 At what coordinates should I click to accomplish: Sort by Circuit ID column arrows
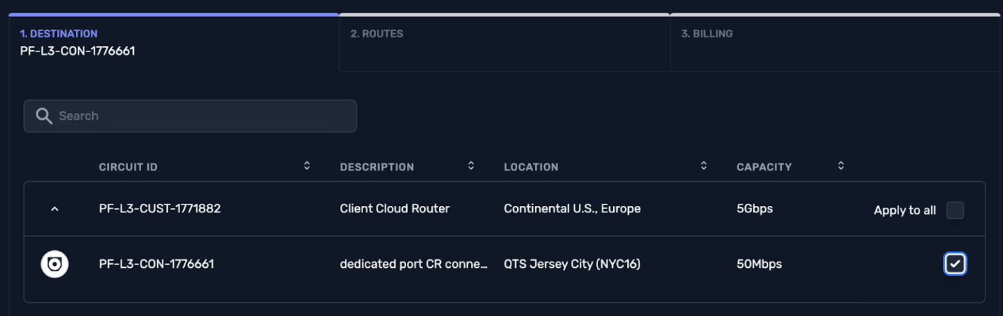307,166
